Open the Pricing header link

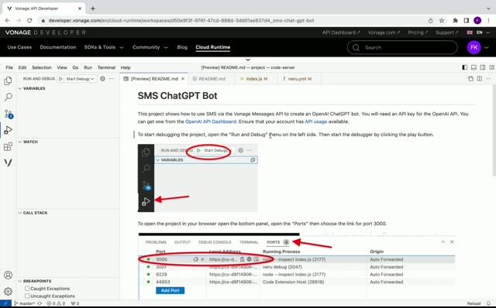(x=418, y=33)
